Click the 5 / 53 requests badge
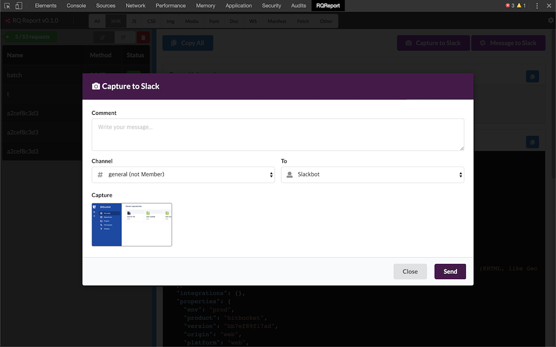556x347 pixels. pyautogui.click(x=30, y=37)
